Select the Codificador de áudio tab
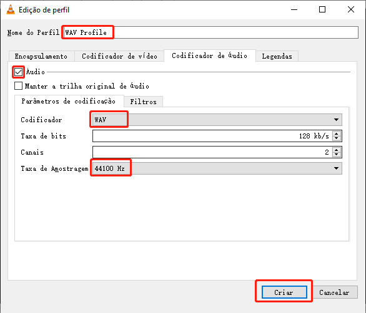 [210, 55]
